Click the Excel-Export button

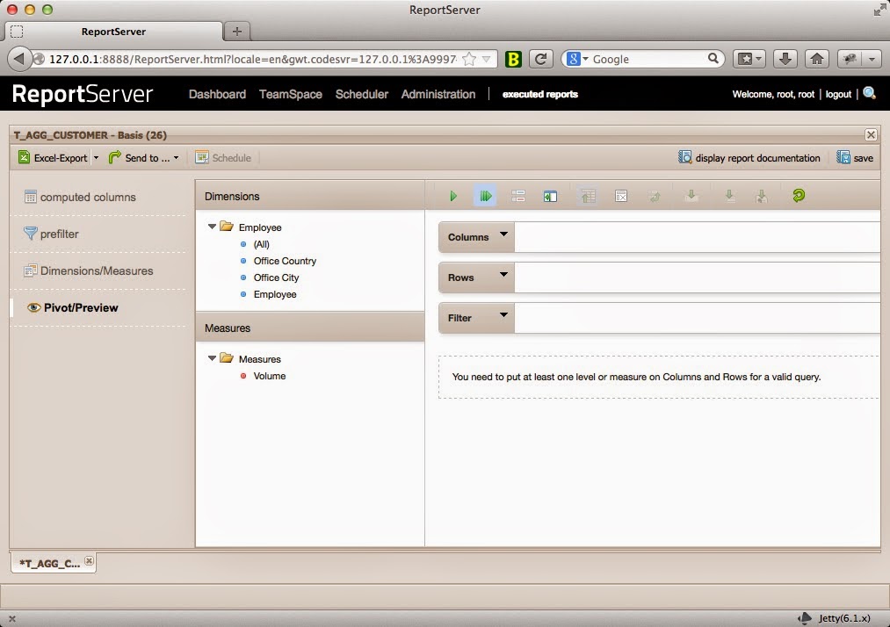53,158
